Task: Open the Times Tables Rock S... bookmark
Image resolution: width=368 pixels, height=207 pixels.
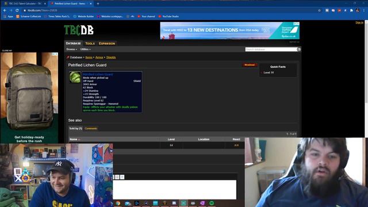Action: pos(57,17)
